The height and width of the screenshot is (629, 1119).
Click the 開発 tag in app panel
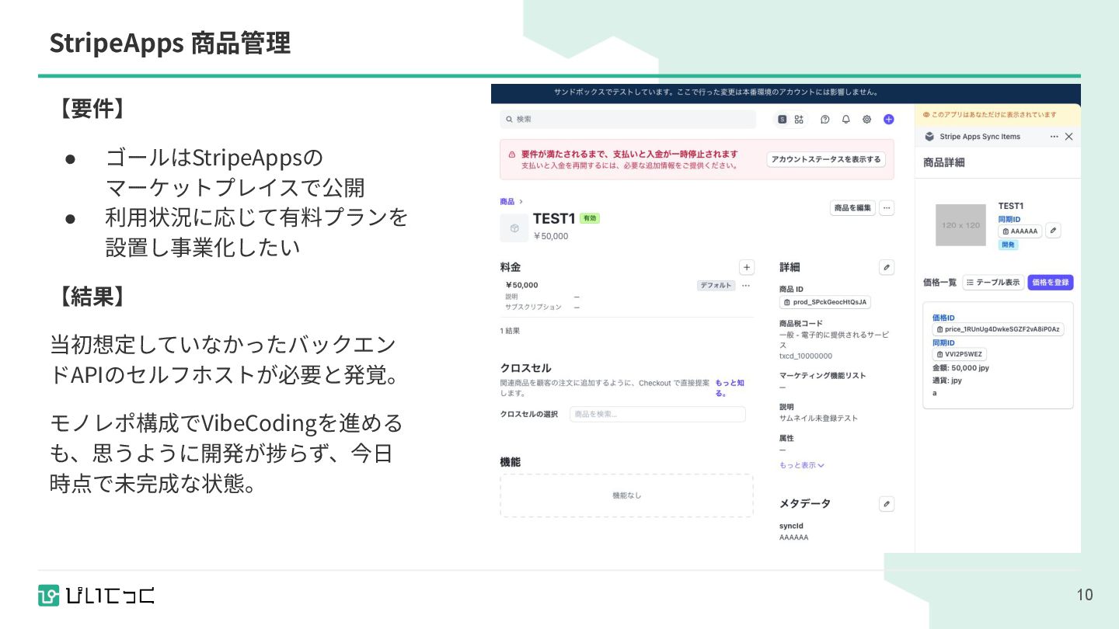coord(1008,245)
